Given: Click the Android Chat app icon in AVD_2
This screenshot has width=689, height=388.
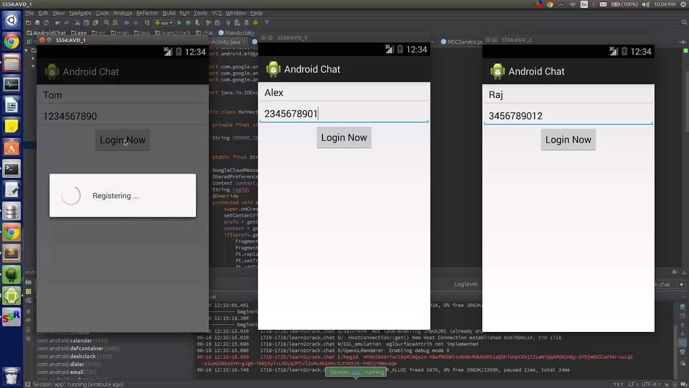Looking at the screenshot, I should 498,71.
